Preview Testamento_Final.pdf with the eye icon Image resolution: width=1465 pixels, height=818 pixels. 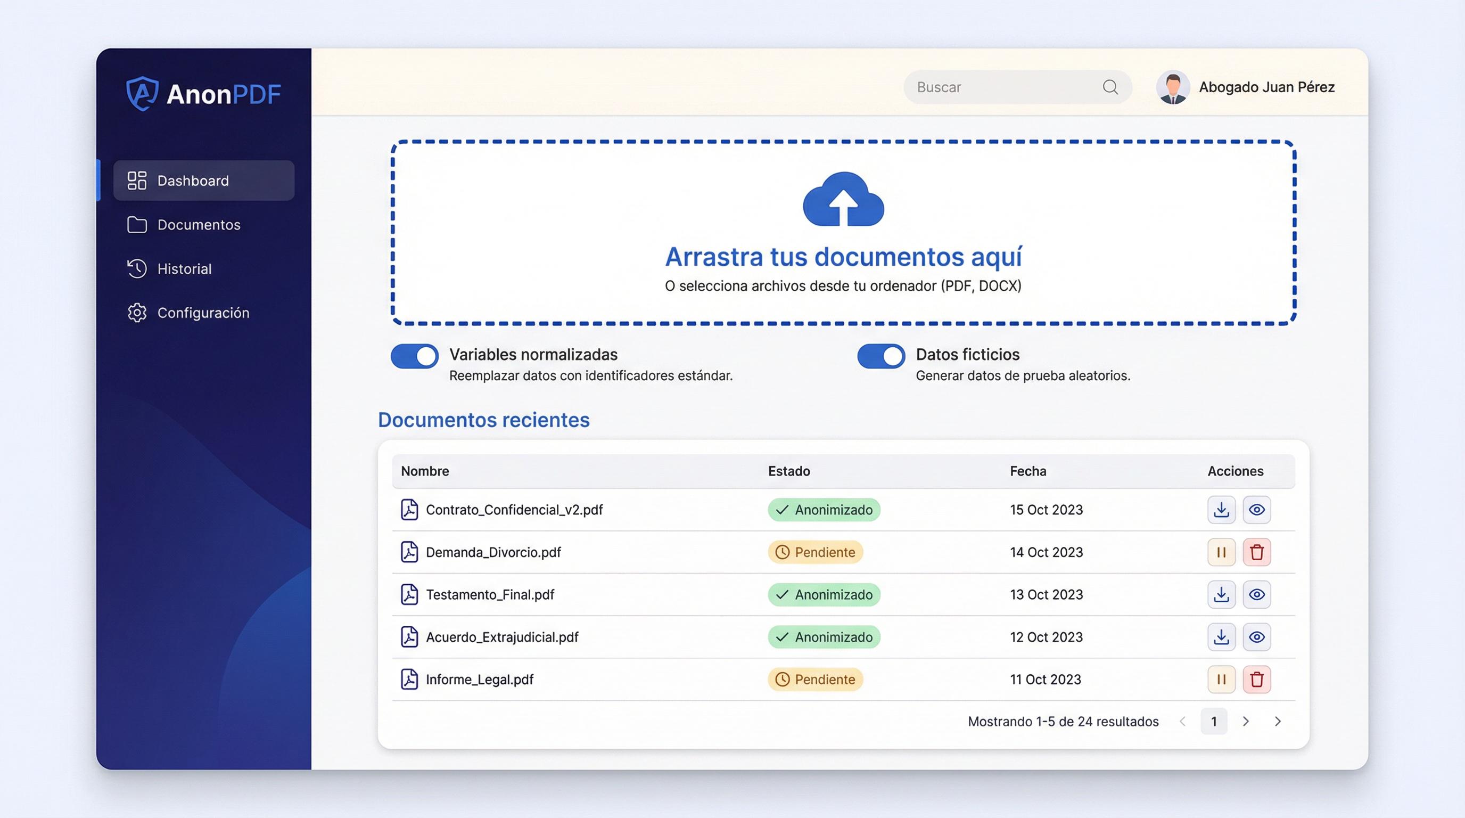(1257, 594)
